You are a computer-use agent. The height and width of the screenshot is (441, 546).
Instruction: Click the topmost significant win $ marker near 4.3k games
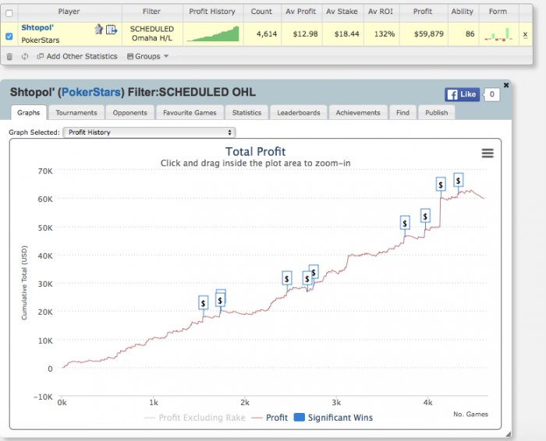point(459,181)
